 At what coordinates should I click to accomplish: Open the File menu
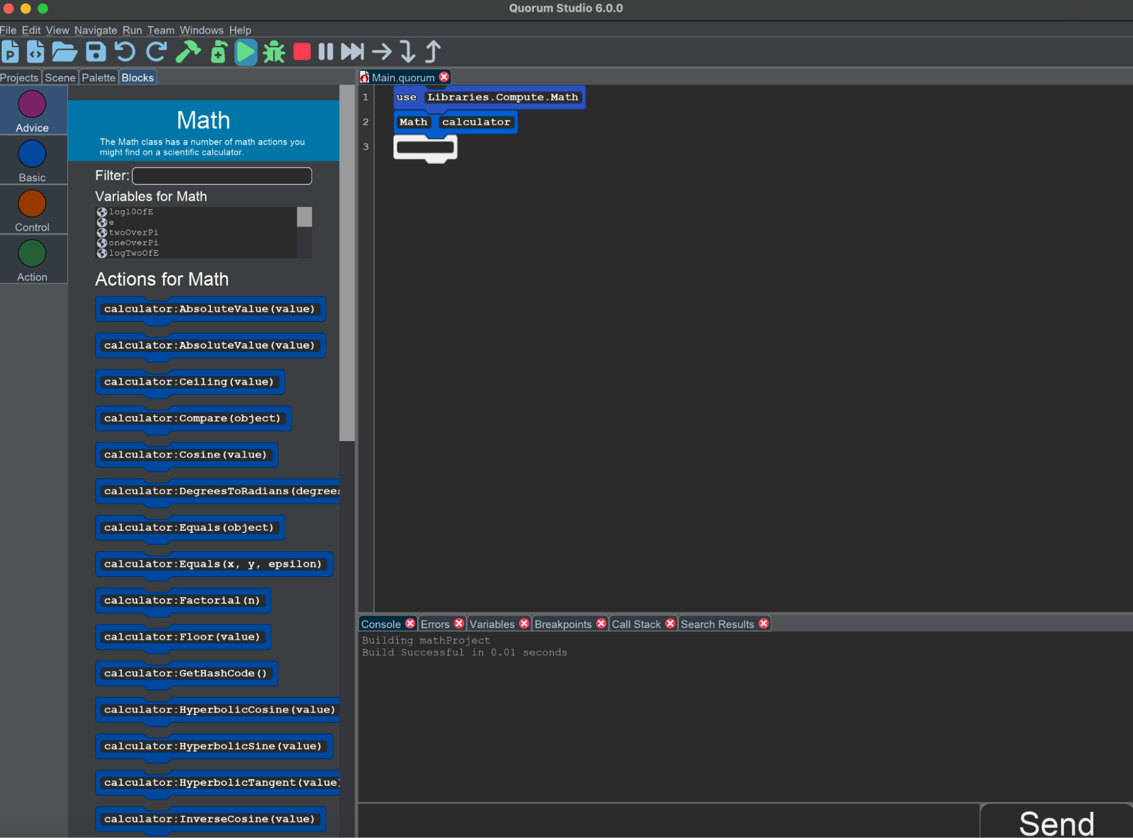point(8,30)
